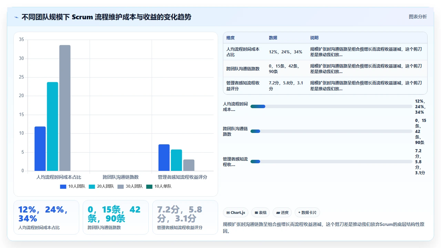This screenshot has width=441, height=248.
Task: Click the 人均流程时间成本占比 axis label
Action: click(59, 177)
